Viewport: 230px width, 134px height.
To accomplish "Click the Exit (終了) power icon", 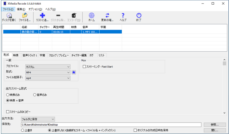I will [x=139, y=15].
